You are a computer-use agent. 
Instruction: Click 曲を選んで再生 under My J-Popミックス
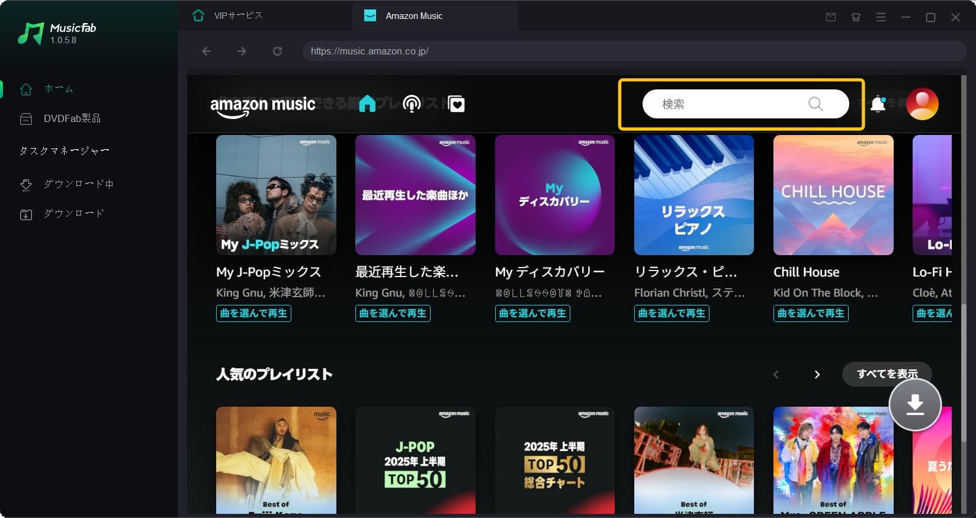point(253,313)
